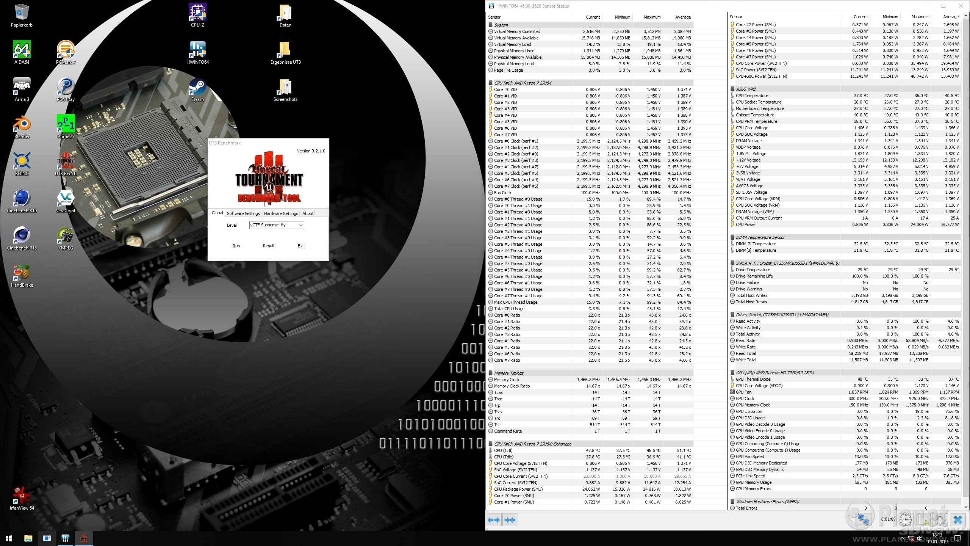Click the right pane vertical scrollbar down arrow
970x546 pixels.
click(965, 507)
